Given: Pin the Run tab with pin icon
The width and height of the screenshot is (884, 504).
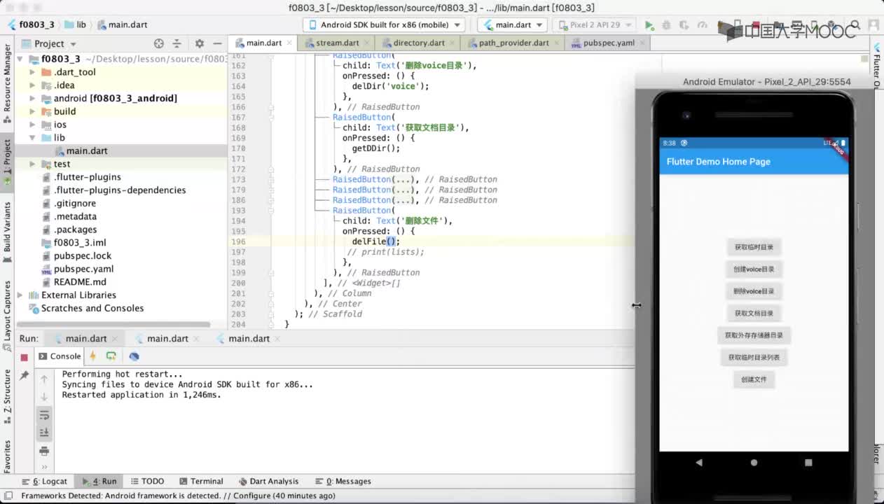Looking at the screenshot, I should pyautogui.click(x=24, y=376).
